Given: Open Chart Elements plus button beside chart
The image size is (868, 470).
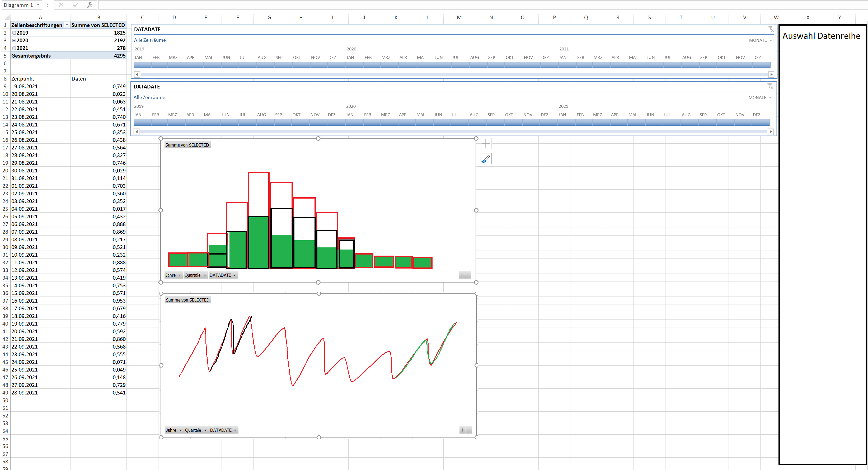Looking at the screenshot, I should click(486, 144).
